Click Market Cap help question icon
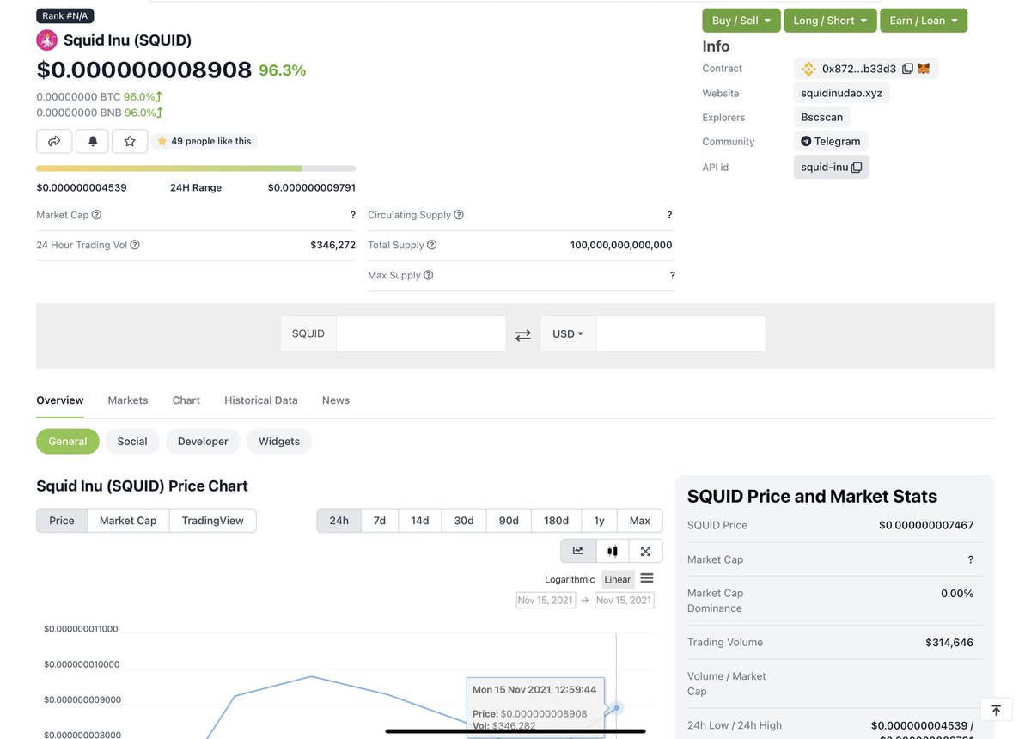 [96, 215]
